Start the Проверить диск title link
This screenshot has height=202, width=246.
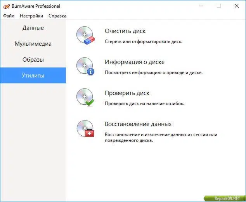point(127,93)
